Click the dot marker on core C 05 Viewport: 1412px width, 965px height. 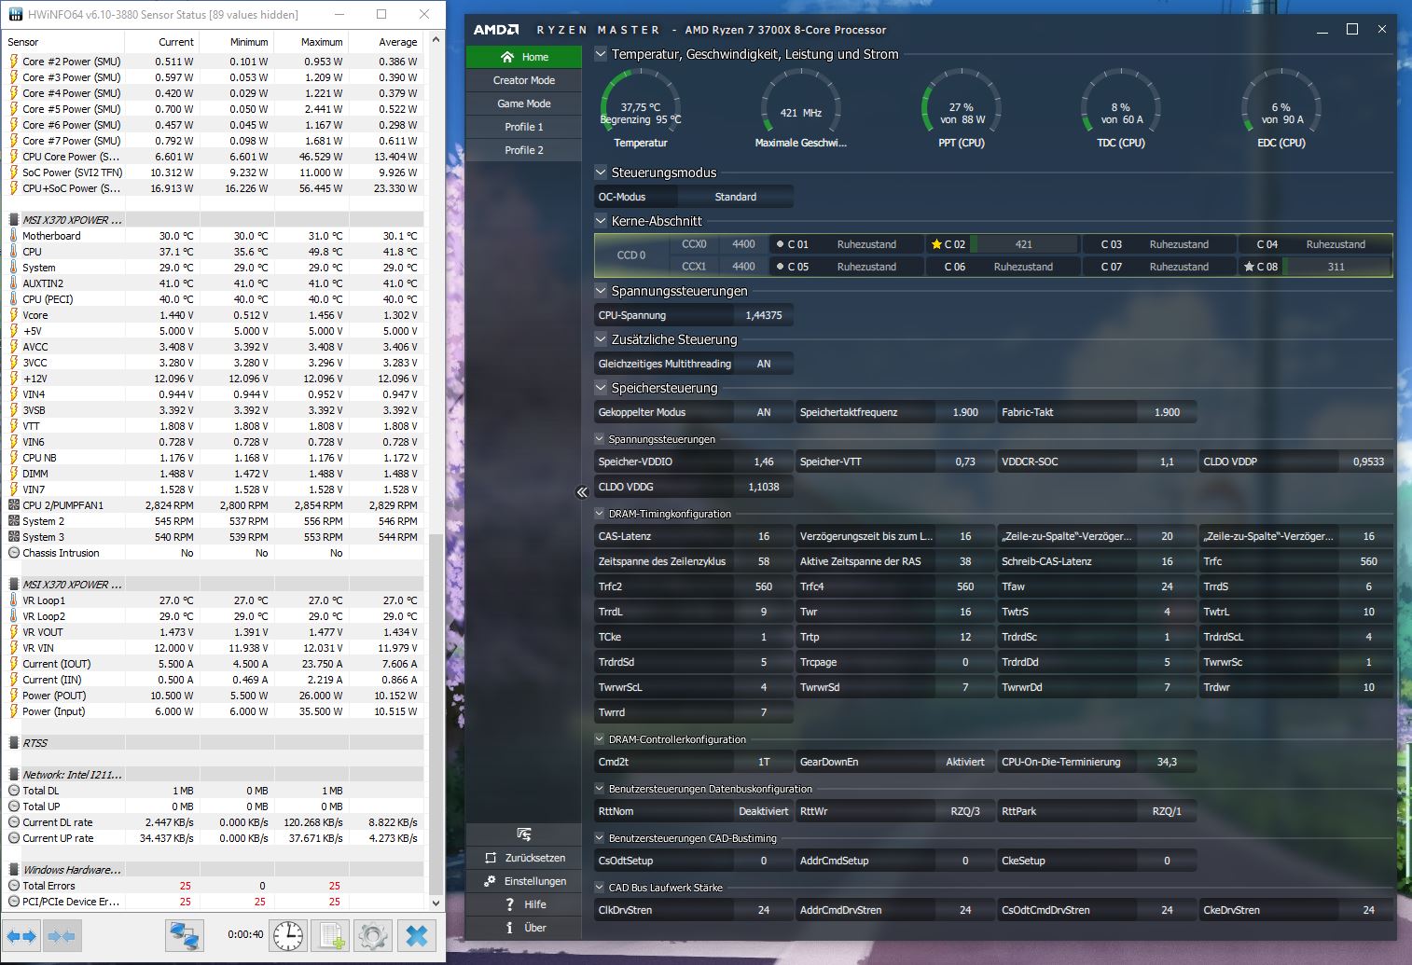coord(780,267)
